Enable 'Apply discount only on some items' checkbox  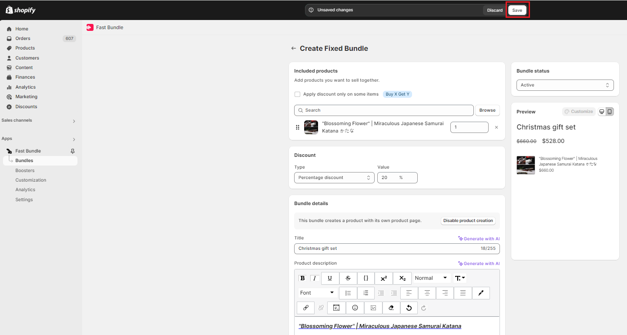coord(298,94)
